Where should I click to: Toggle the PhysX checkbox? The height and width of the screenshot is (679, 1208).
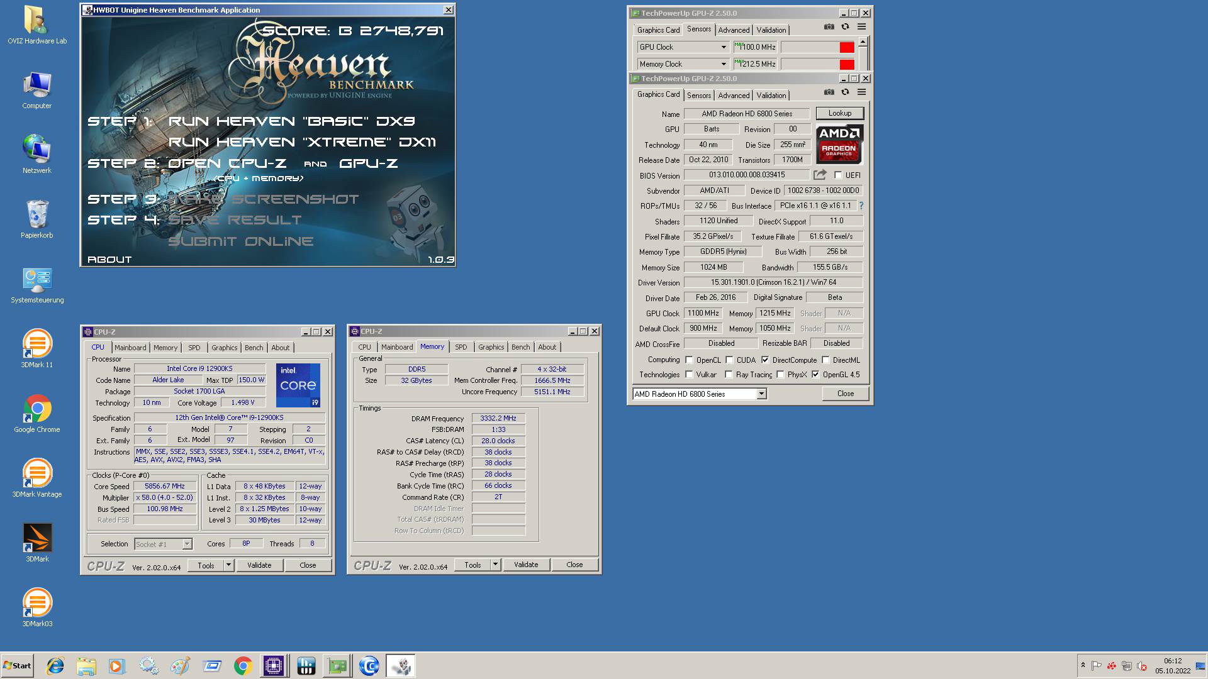pos(780,375)
